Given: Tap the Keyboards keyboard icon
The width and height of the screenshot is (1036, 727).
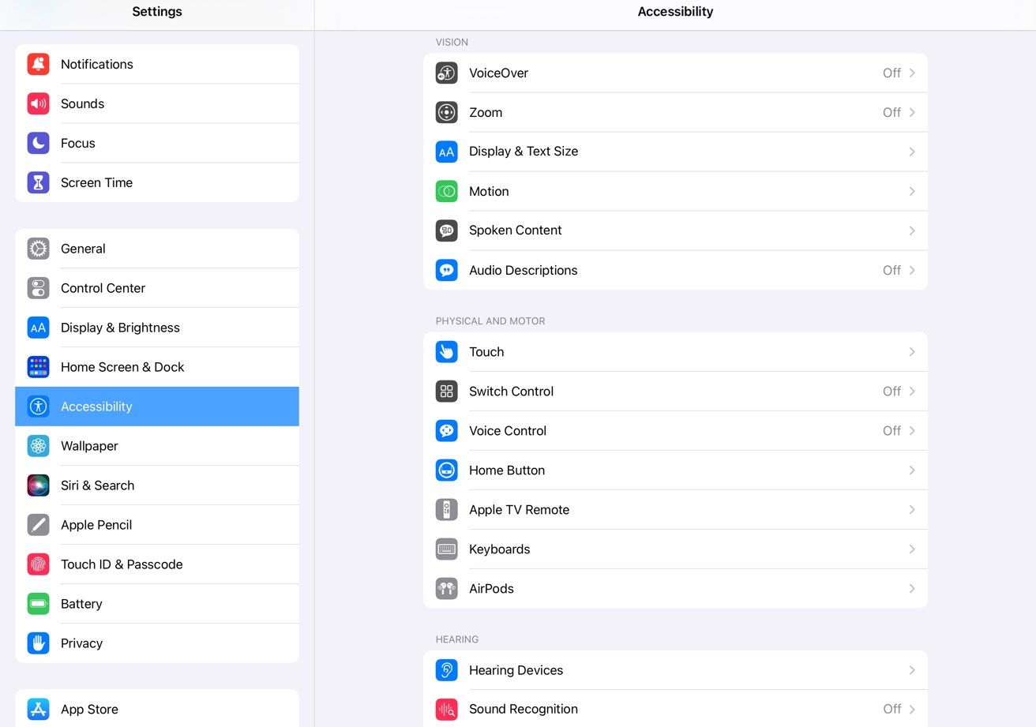Looking at the screenshot, I should click(446, 549).
